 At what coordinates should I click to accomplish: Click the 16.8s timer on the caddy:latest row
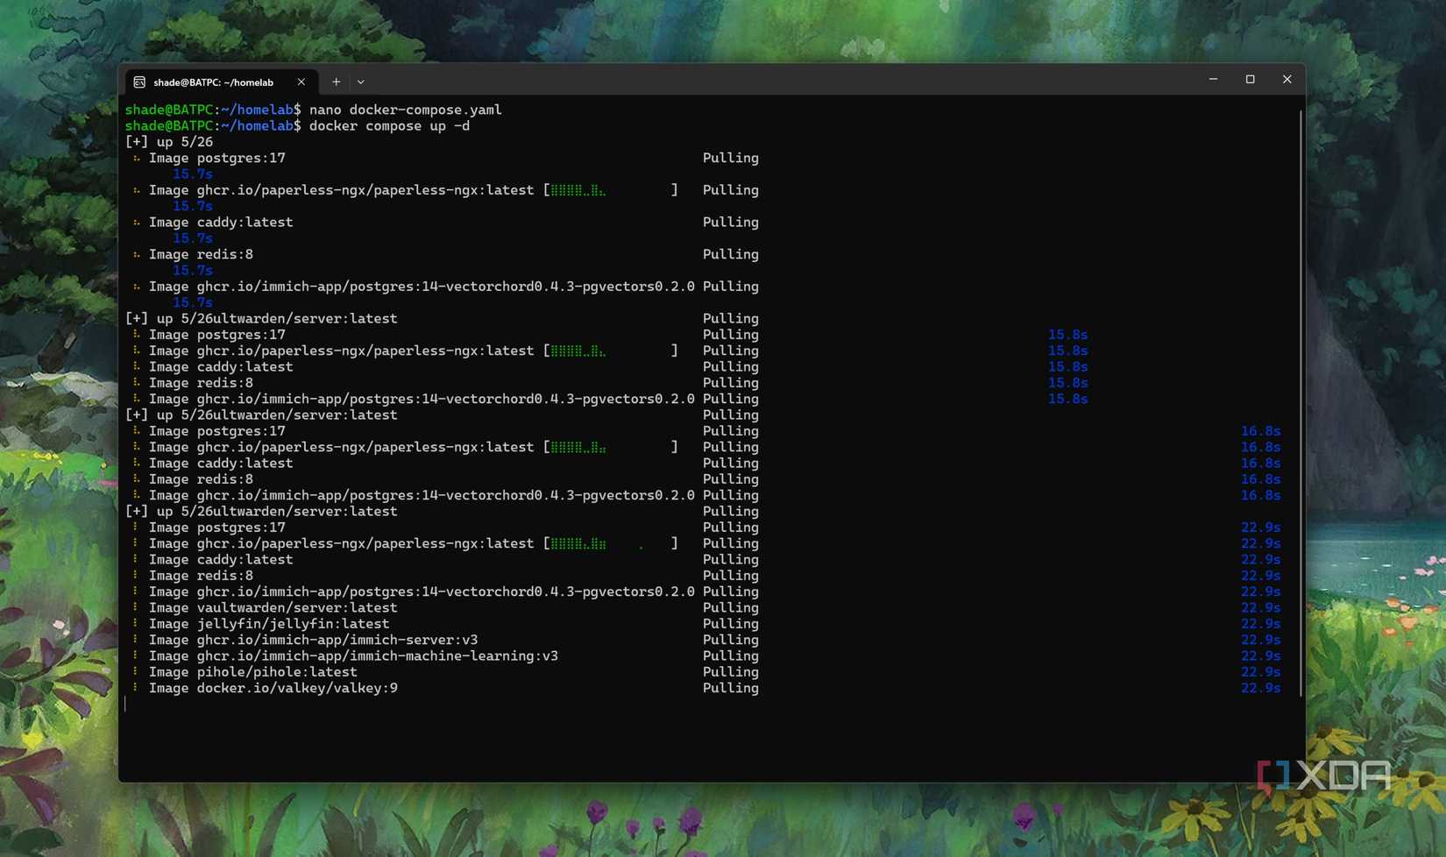pyautogui.click(x=1261, y=463)
